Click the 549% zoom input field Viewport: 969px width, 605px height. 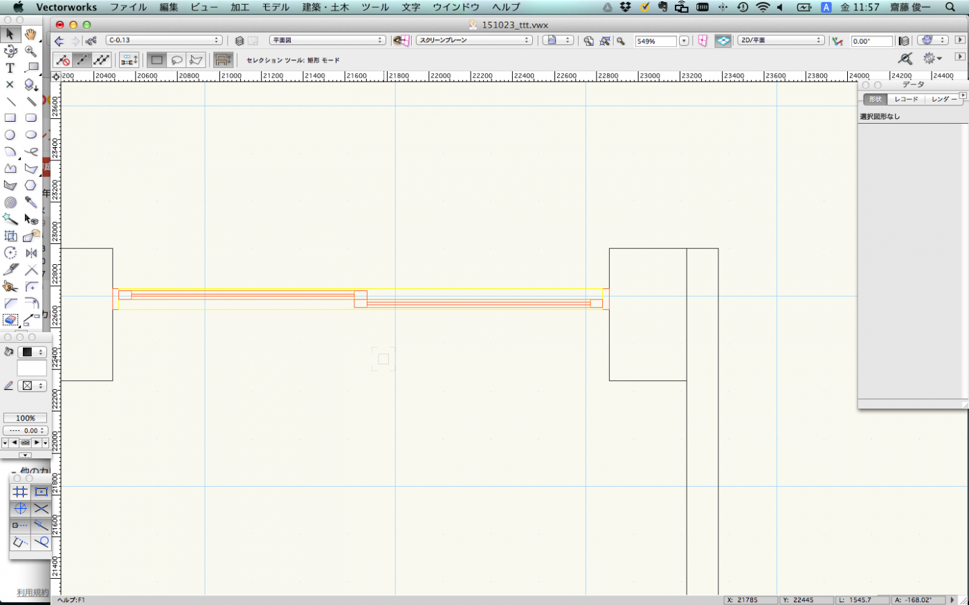pyautogui.click(x=655, y=41)
